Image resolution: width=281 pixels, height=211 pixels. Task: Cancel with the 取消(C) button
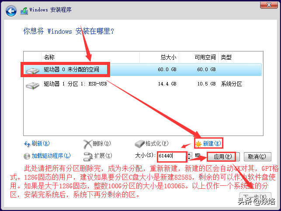coord(257,157)
